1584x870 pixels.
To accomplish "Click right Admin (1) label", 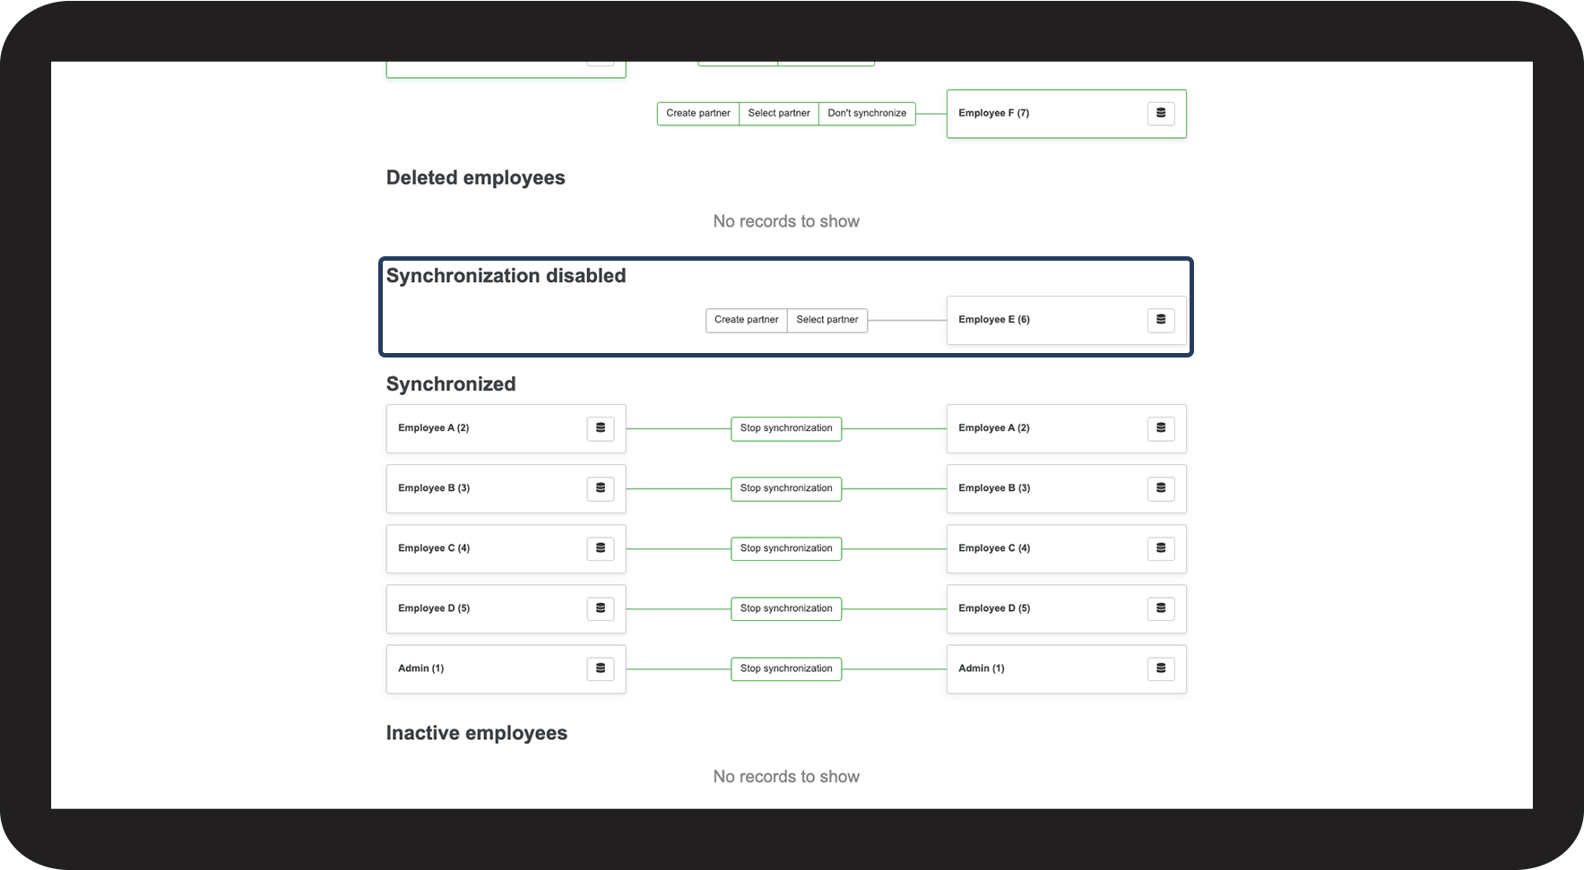I will 982,668.
